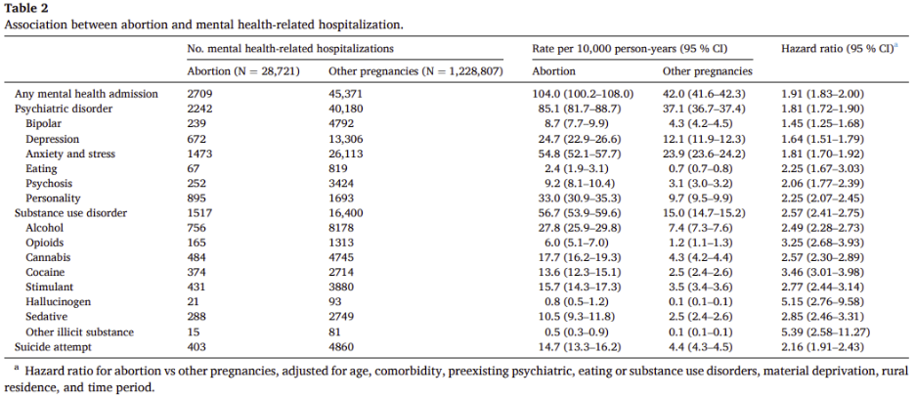Click the "Rate per 10,000 person-years" header
The width and height of the screenshot is (915, 399).
628,47
